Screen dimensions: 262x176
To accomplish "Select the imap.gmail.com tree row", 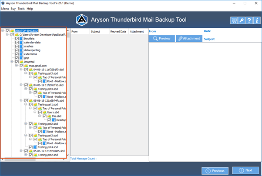I will tap(37, 66).
